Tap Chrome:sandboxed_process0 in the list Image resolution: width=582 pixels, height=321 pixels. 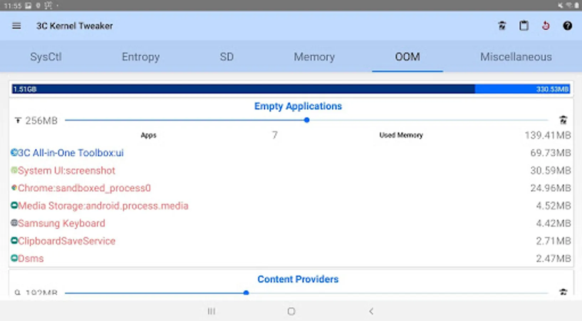pyautogui.click(x=84, y=188)
